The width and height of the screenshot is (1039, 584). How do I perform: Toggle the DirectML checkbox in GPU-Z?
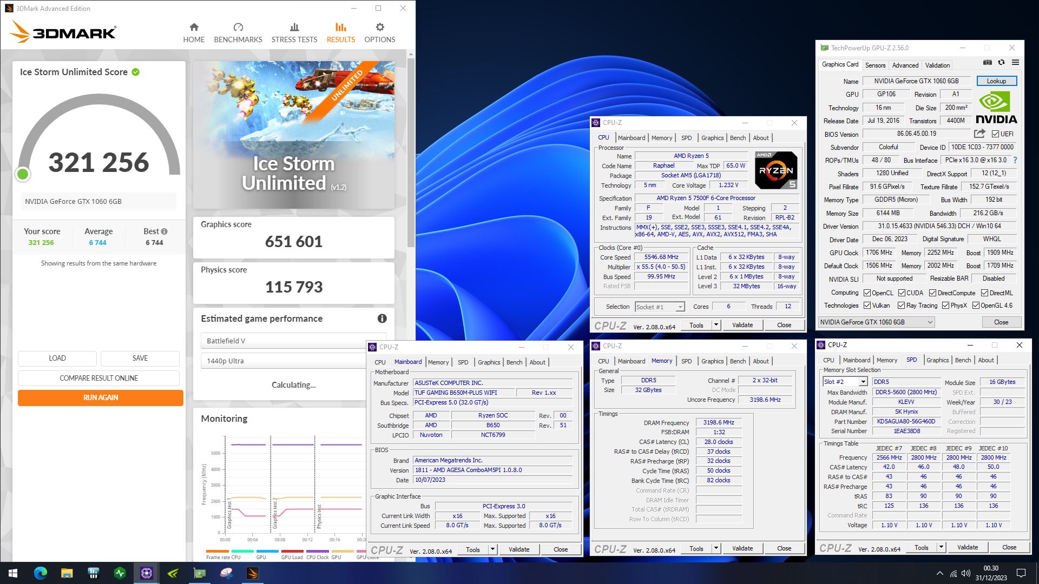(985, 293)
